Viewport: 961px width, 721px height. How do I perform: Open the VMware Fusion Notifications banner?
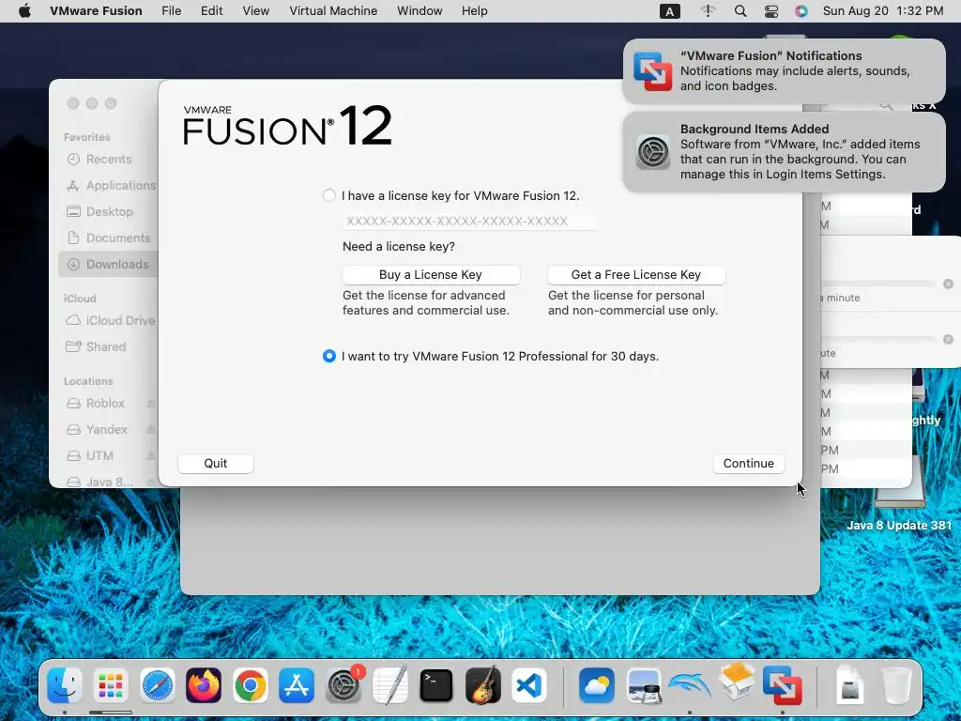[x=784, y=71]
